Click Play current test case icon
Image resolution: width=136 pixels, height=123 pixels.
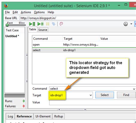pyautogui.click(x=40, y=24)
